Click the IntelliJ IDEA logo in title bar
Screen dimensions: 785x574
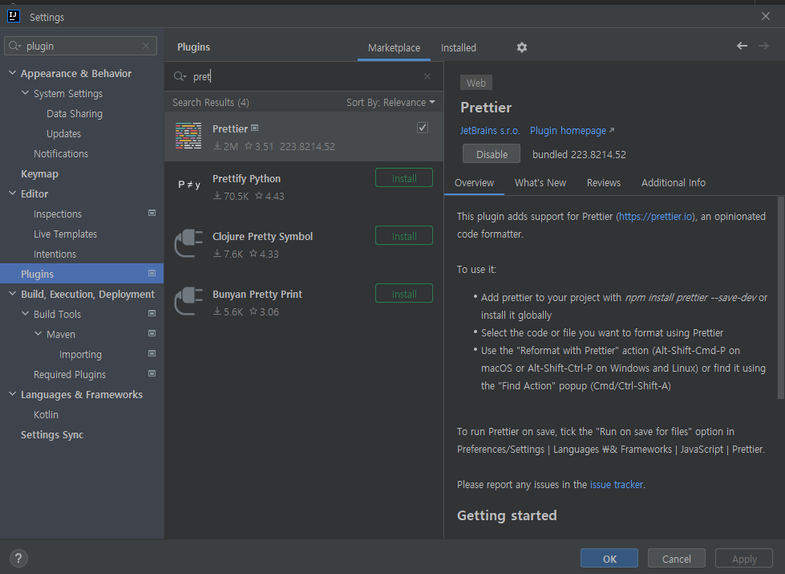click(14, 16)
